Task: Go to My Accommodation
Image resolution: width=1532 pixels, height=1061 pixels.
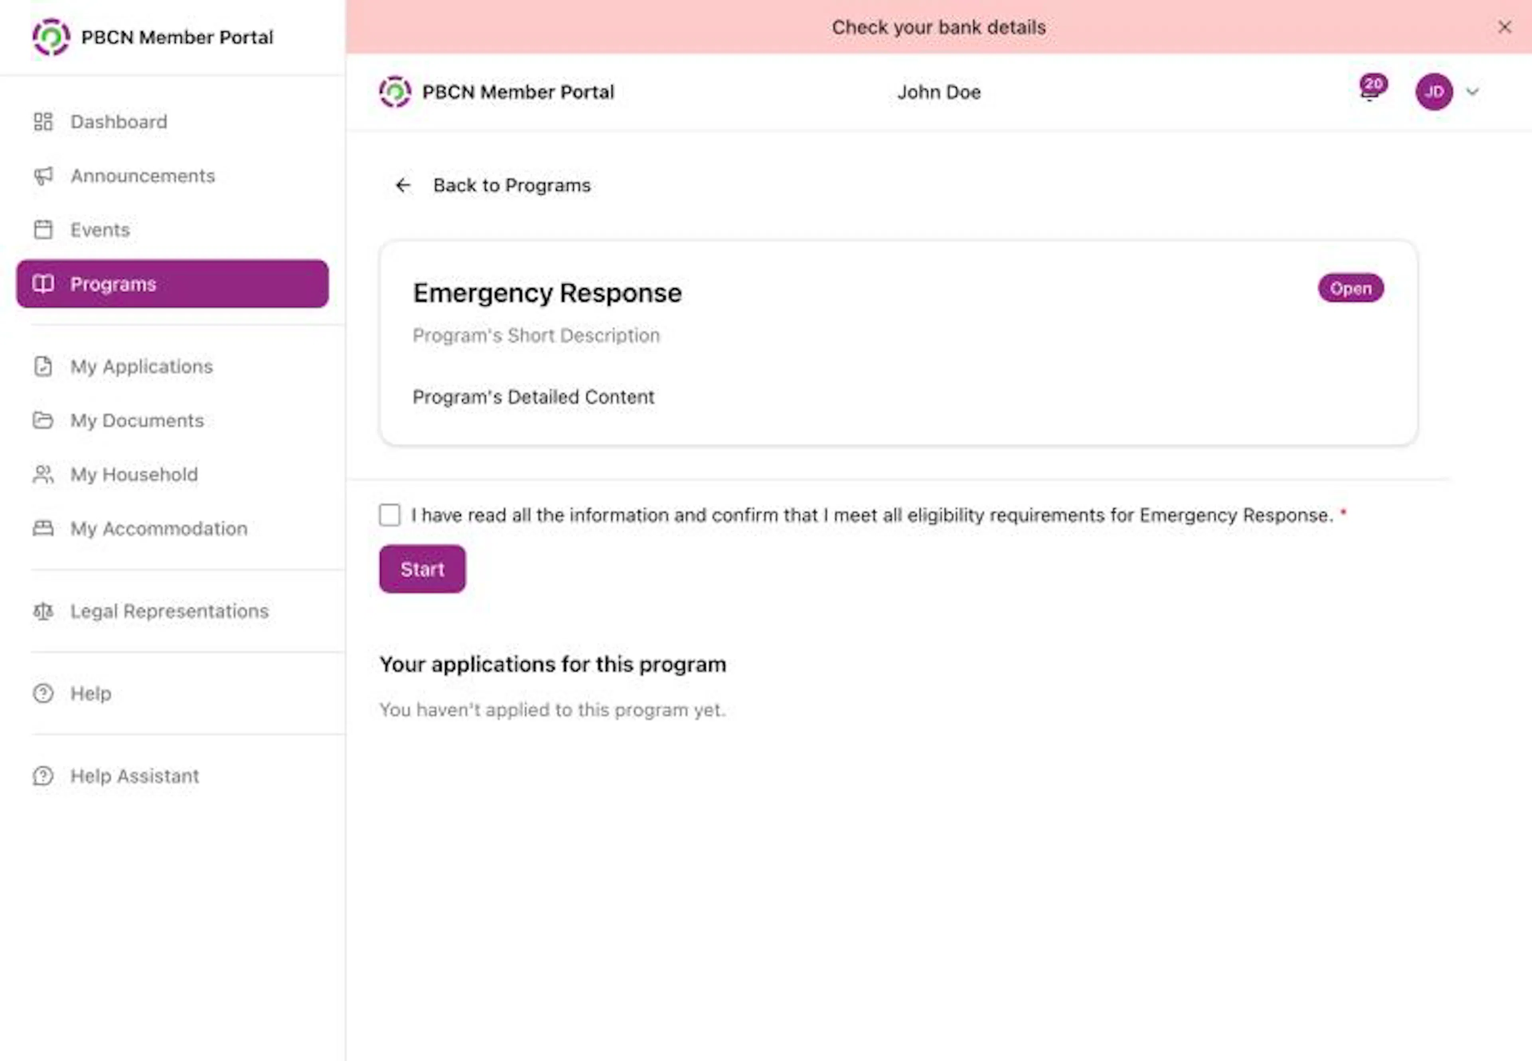Action: click(x=173, y=529)
